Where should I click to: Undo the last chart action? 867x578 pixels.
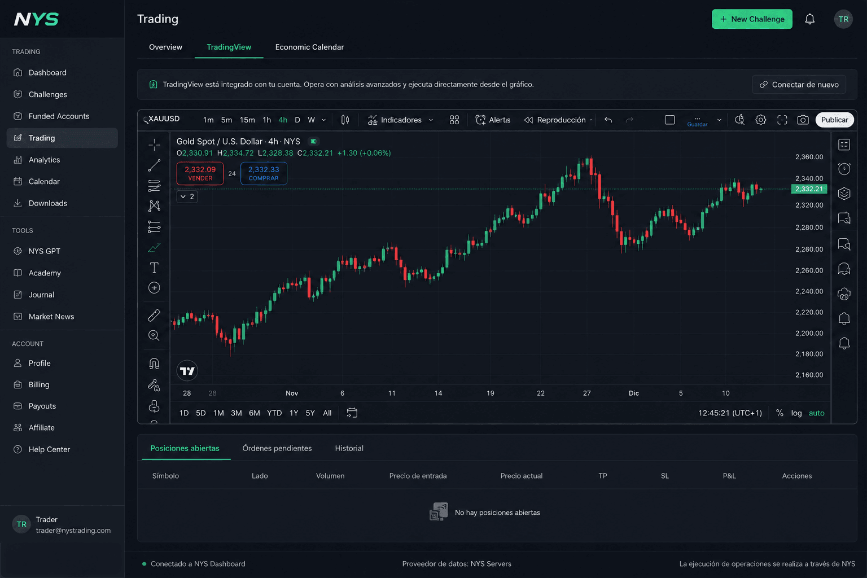pyautogui.click(x=608, y=120)
